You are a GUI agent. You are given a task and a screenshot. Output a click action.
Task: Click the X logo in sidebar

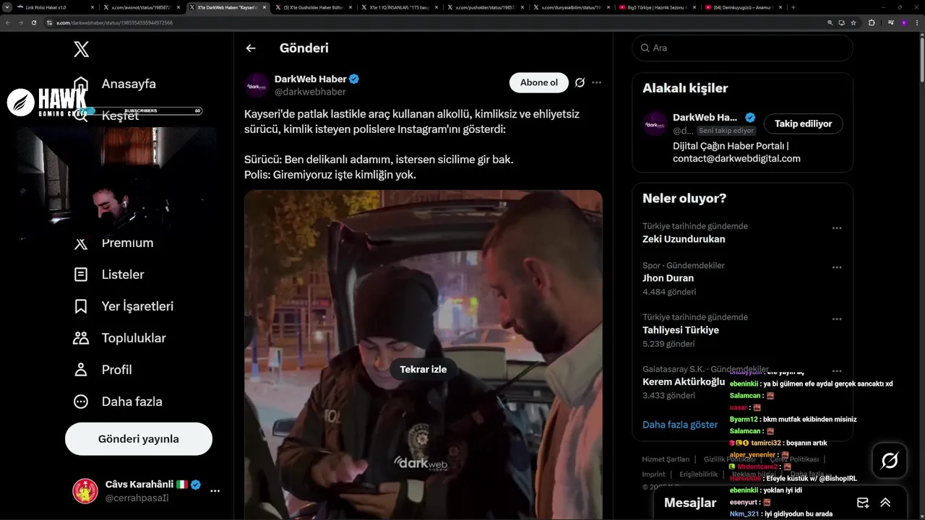tap(82, 49)
